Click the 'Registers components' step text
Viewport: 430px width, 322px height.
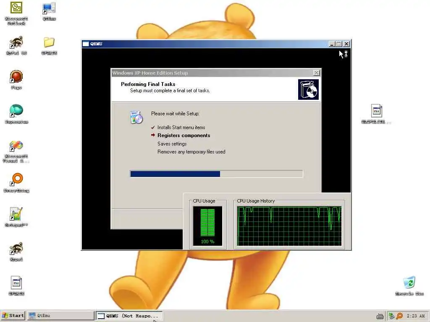click(x=184, y=135)
